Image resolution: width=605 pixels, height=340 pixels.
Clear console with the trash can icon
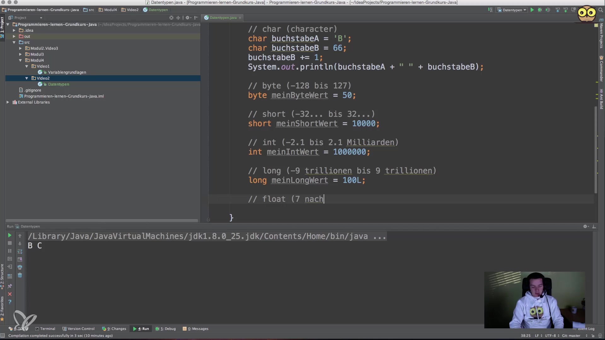point(20,275)
